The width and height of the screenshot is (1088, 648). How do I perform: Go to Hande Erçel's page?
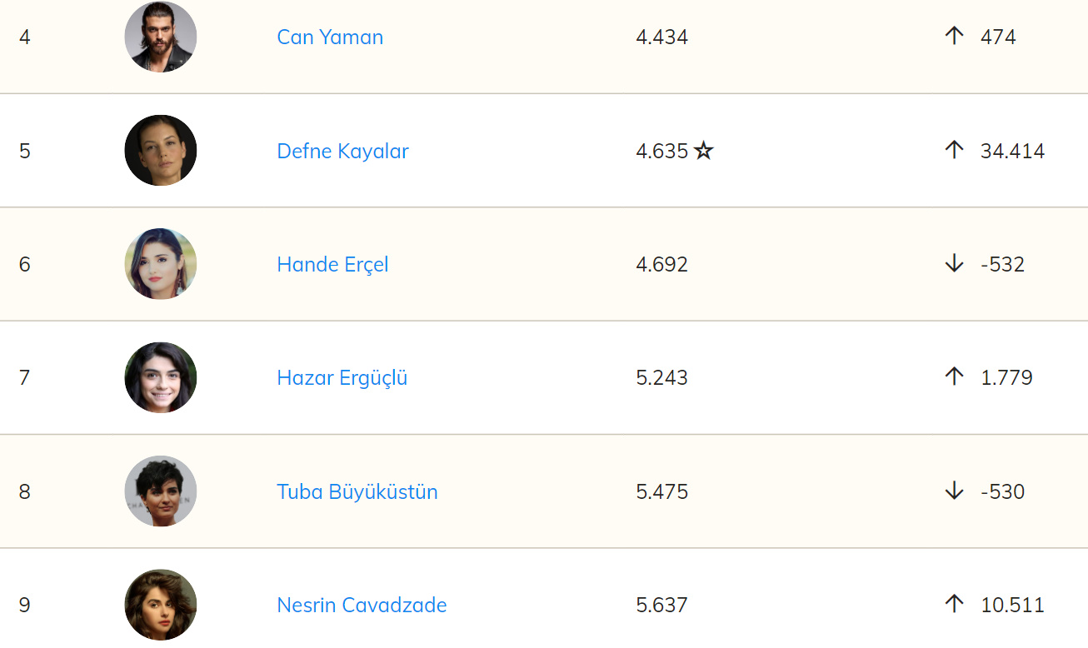(332, 265)
